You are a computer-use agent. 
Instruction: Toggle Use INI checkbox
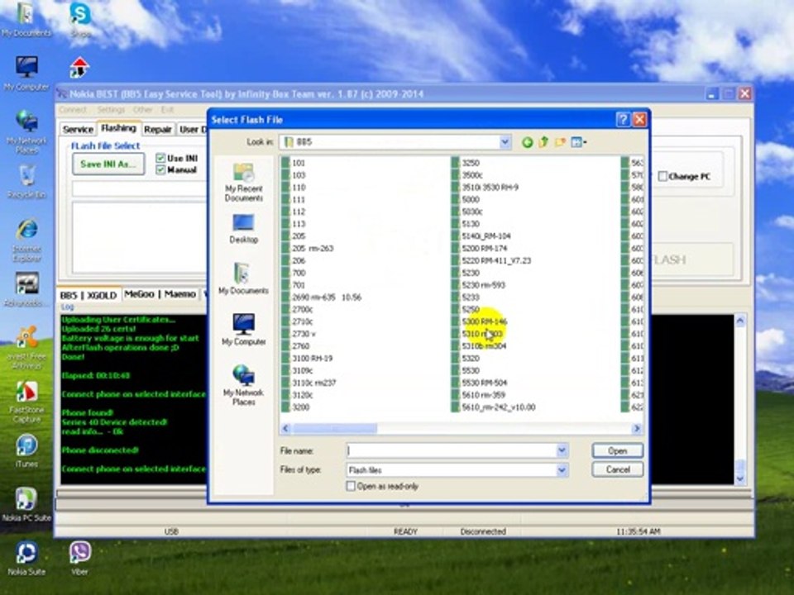(x=161, y=159)
